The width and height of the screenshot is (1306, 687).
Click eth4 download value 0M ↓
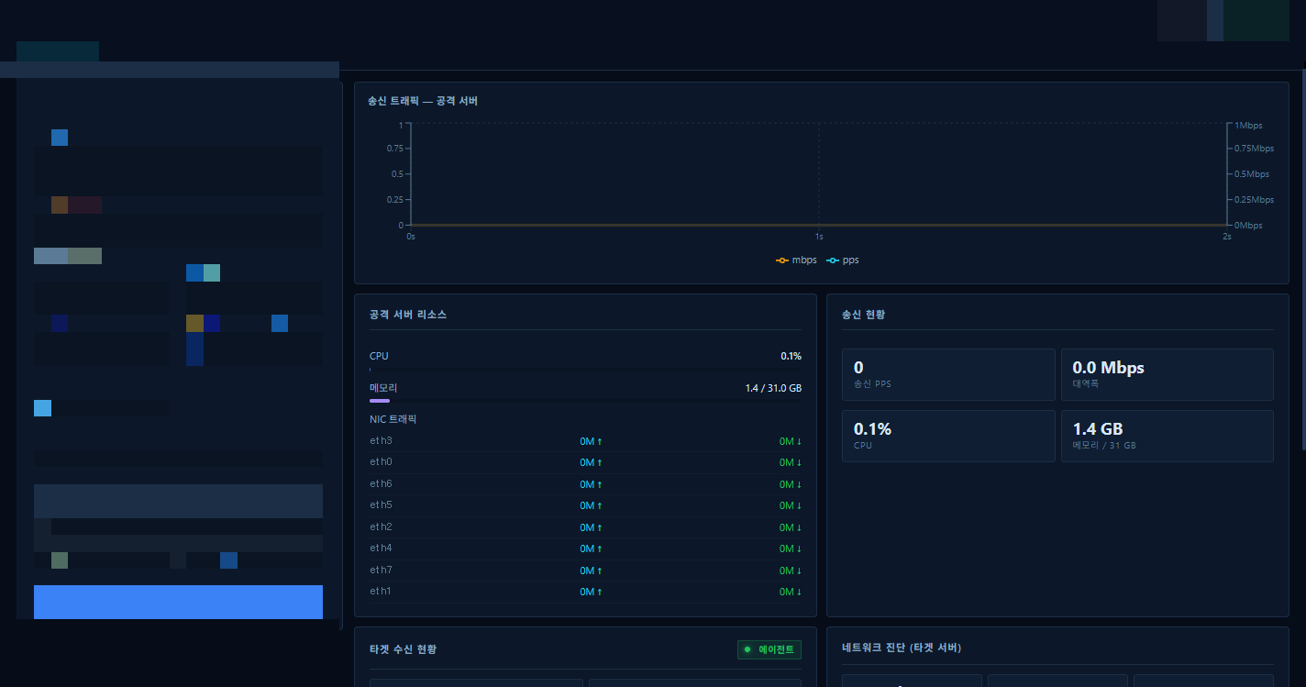tap(791, 548)
